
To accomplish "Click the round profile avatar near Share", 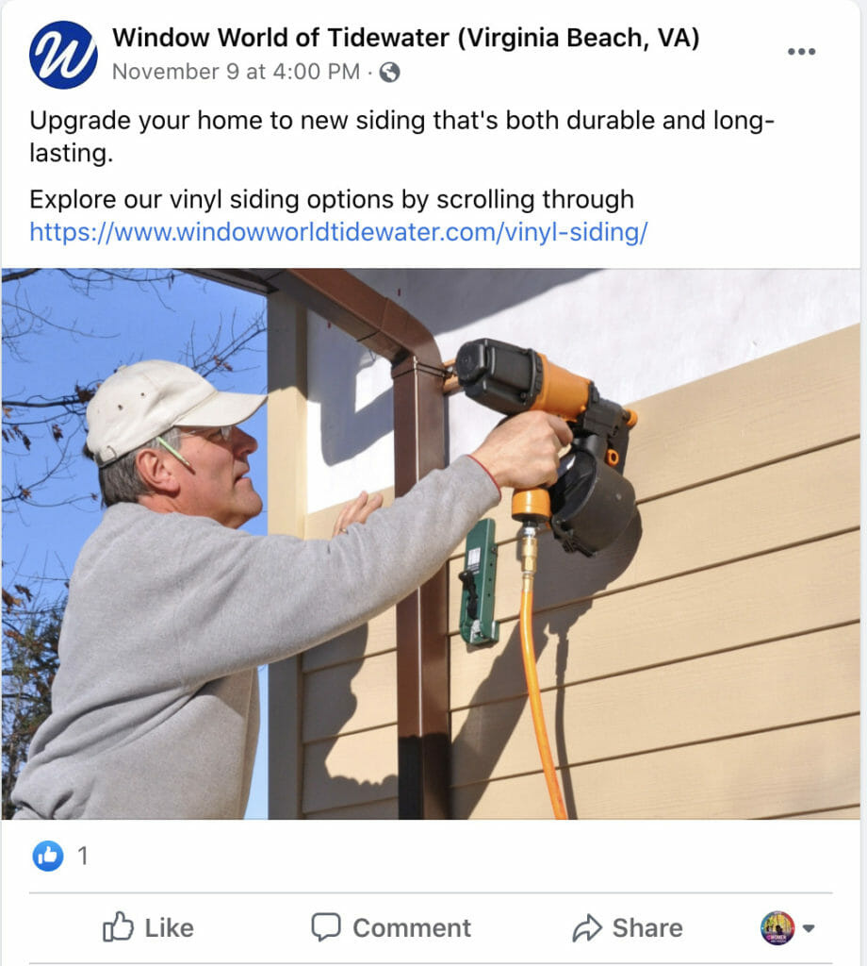I will point(777,928).
